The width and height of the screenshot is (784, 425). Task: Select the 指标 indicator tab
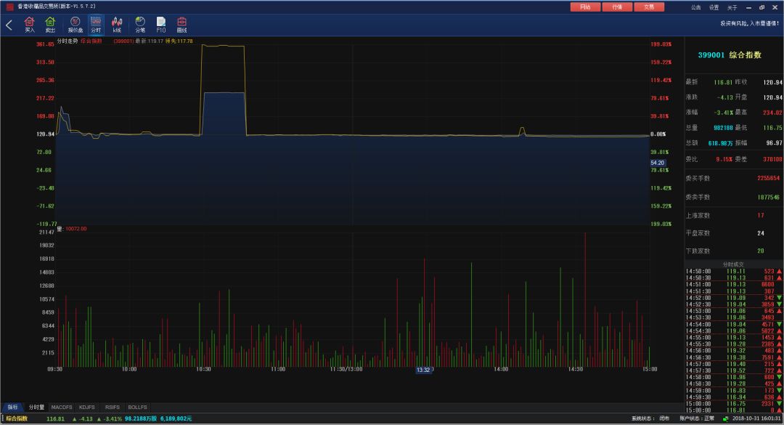[12, 407]
